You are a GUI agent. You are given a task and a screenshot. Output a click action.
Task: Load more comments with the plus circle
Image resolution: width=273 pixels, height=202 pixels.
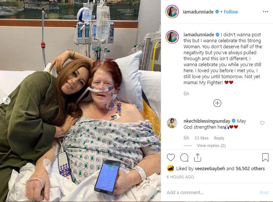[x=217, y=103]
